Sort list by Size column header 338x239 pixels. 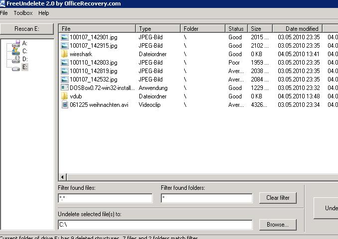(x=260, y=29)
